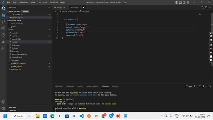Open Google Chrome from taskbar

click(104, 116)
